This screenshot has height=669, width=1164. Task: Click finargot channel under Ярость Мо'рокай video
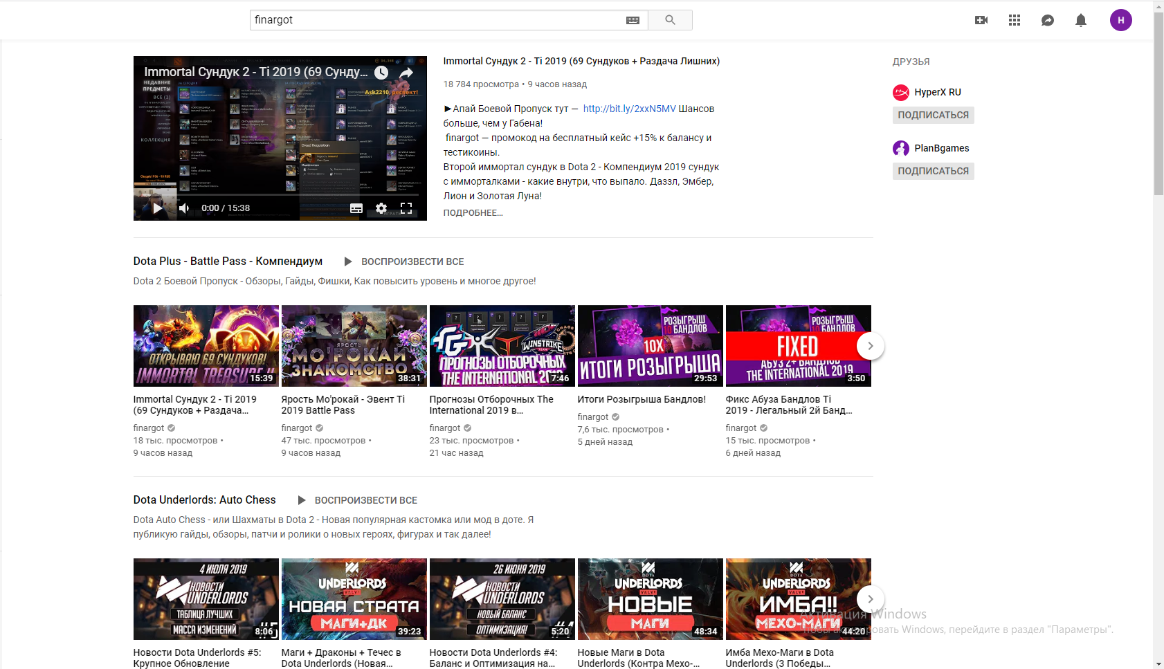tap(297, 428)
